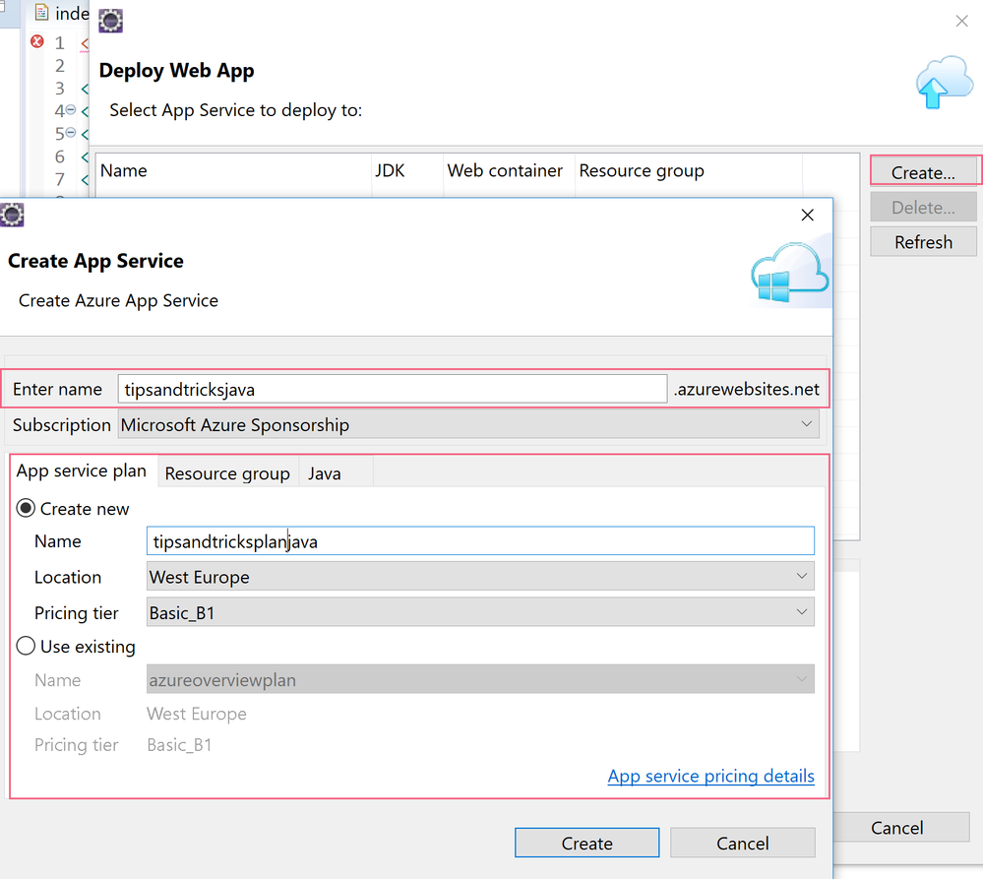
Task: Open the Subscription dropdown
Action: 468,424
